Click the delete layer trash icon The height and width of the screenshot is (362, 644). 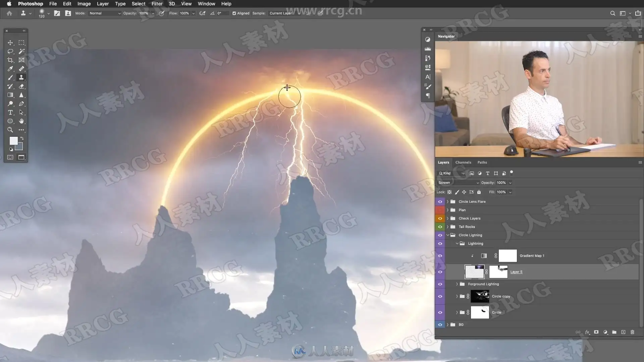click(x=632, y=332)
